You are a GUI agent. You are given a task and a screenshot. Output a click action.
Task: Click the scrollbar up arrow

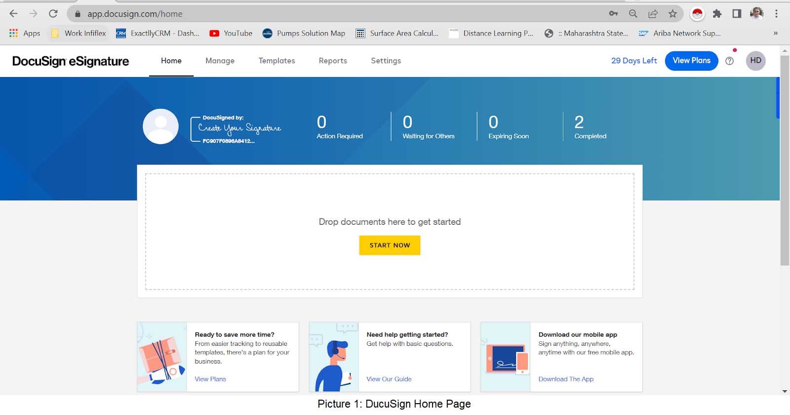[x=785, y=50]
